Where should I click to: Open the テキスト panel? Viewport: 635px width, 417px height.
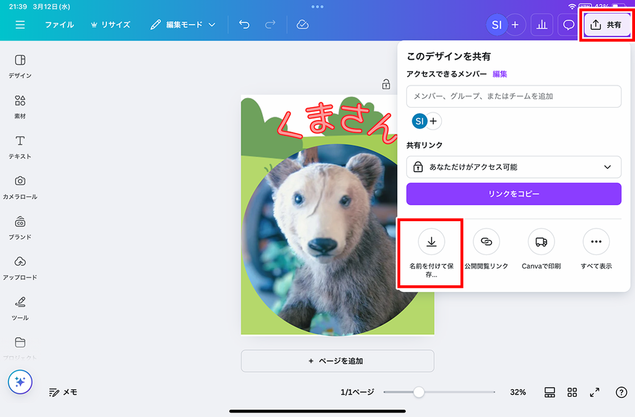point(20,147)
